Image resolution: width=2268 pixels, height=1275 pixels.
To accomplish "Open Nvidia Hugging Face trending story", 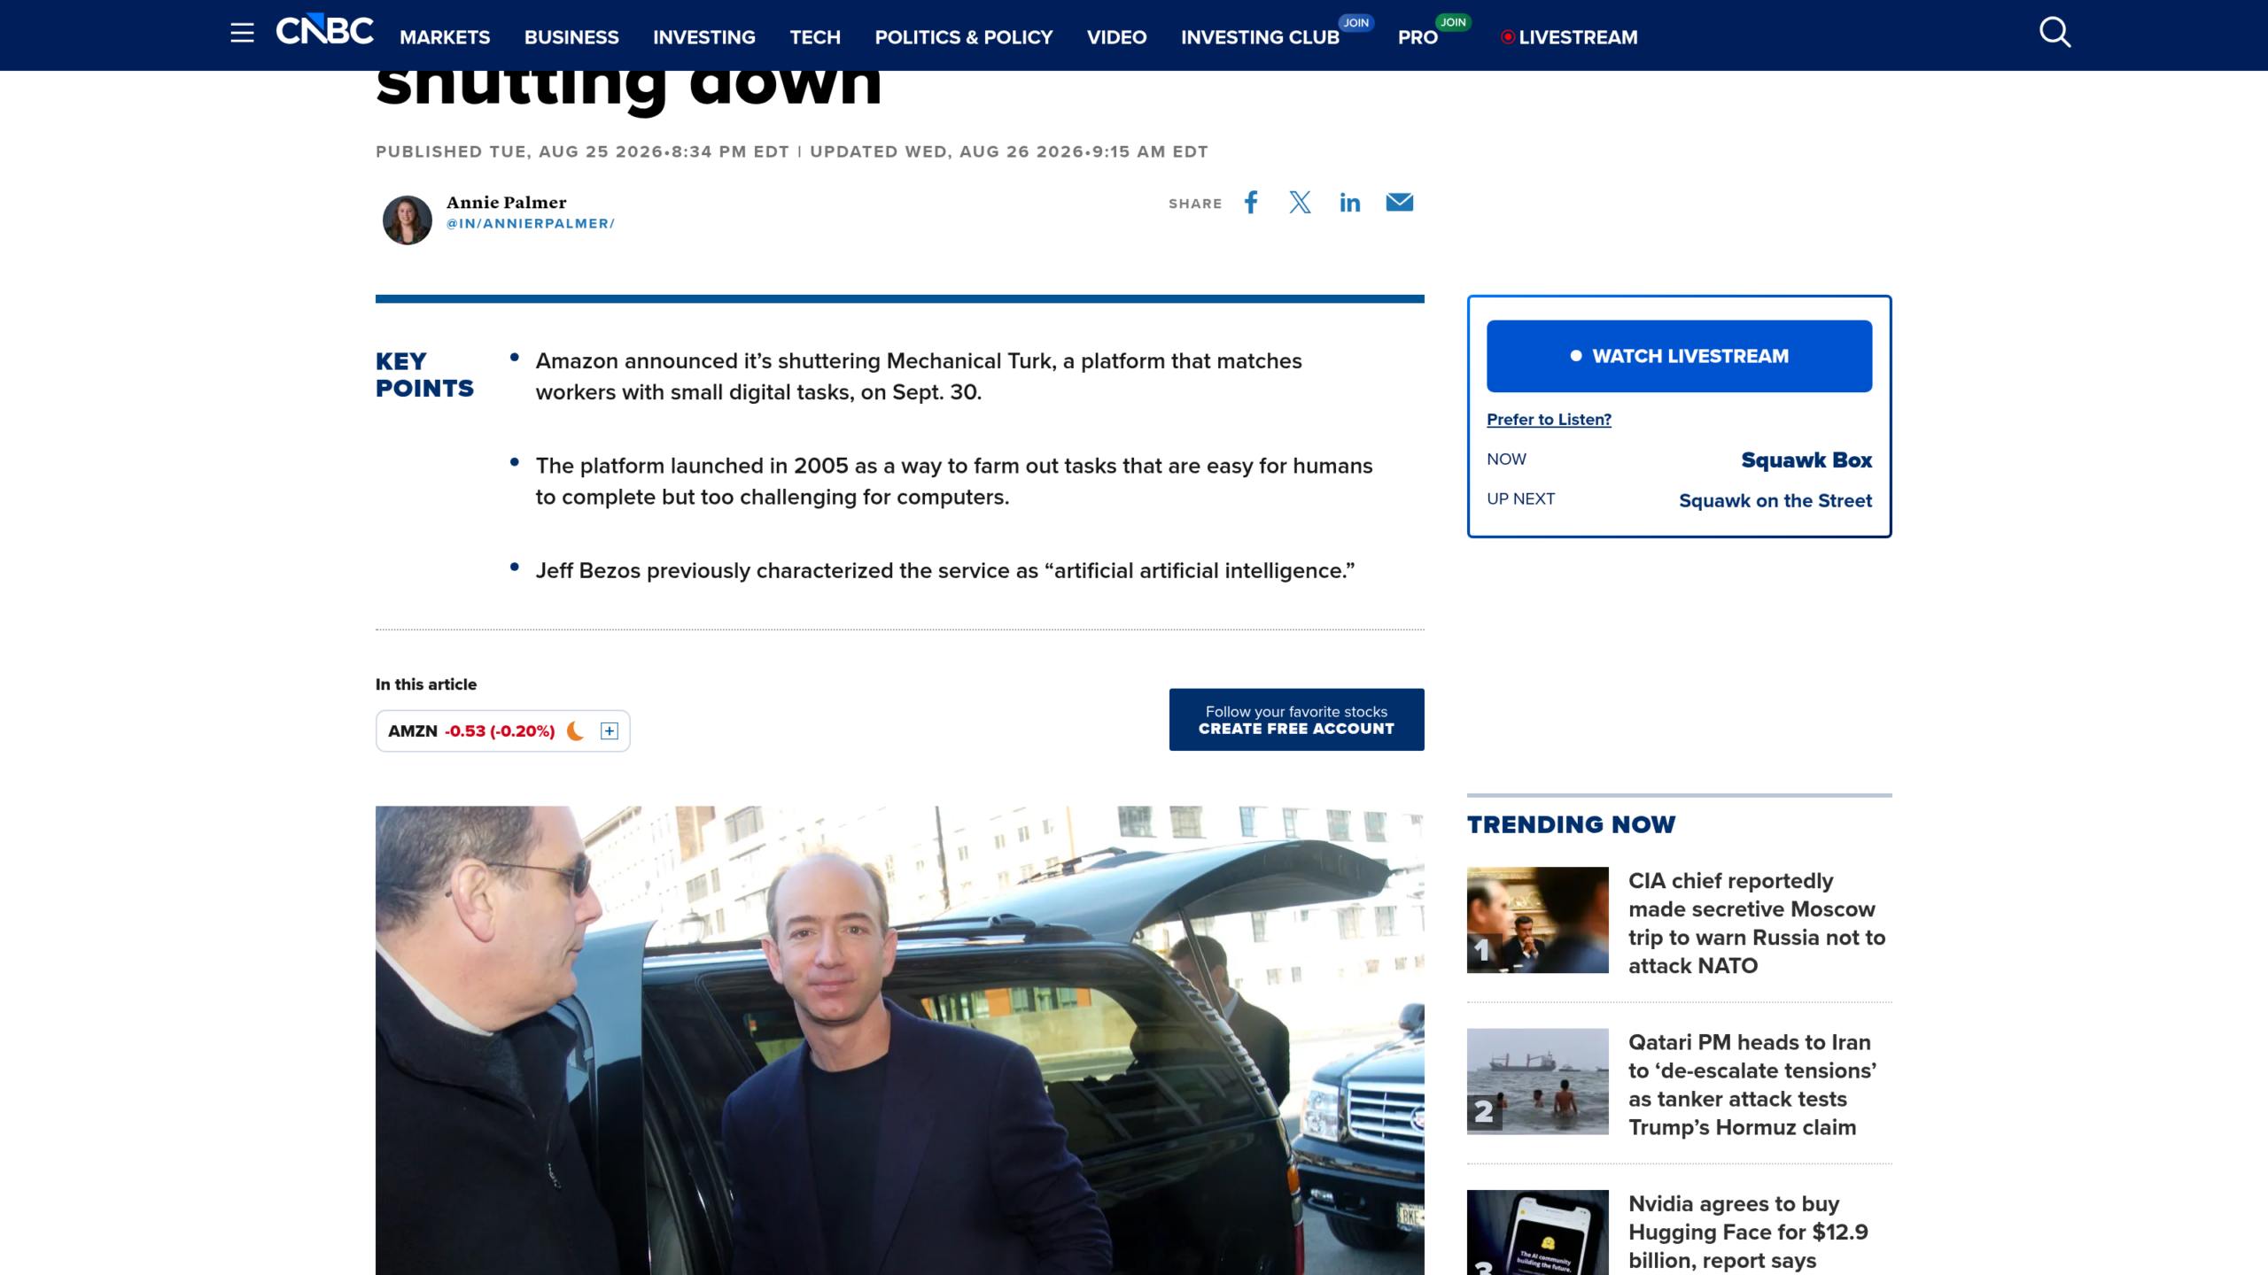I will pyautogui.click(x=1747, y=1232).
